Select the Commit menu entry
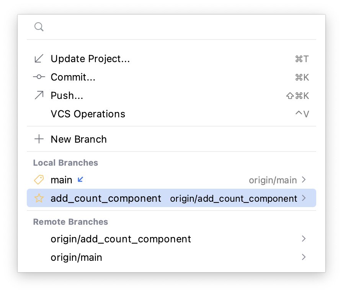The height and width of the screenshot is (293, 343). coord(73,77)
